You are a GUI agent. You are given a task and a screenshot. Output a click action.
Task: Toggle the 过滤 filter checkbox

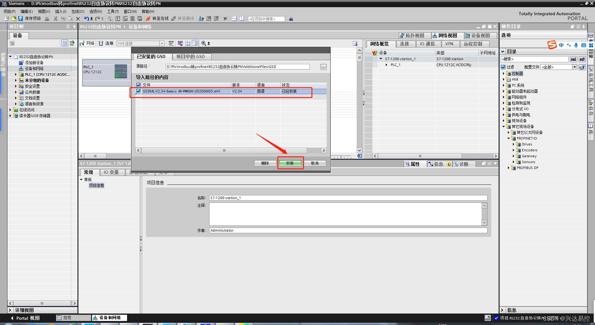(504, 67)
